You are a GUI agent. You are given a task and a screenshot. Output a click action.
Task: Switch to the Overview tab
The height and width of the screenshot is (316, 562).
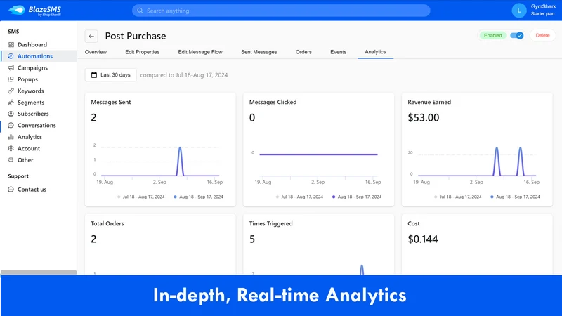(x=96, y=52)
